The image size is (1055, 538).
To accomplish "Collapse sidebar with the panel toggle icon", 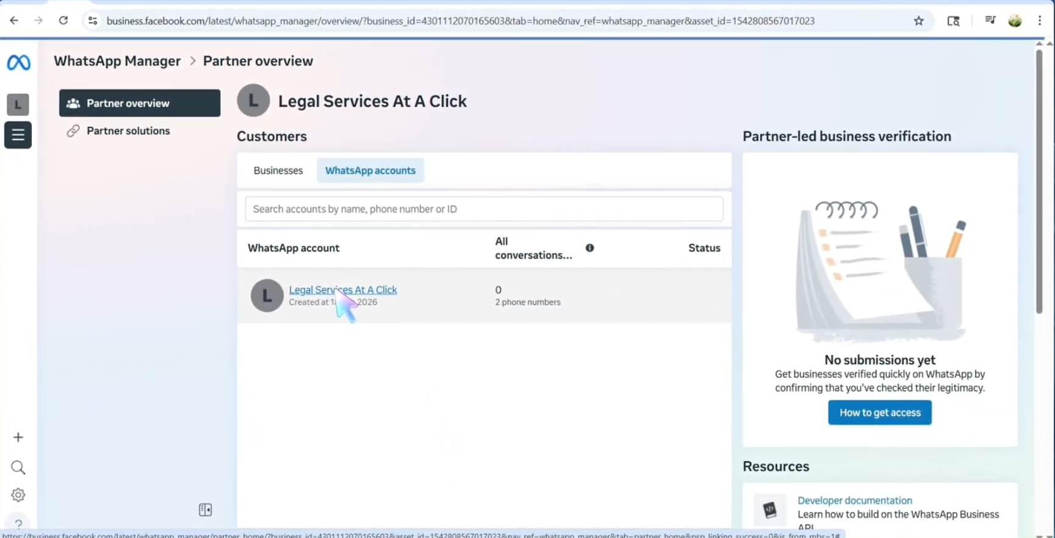I will (205, 509).
